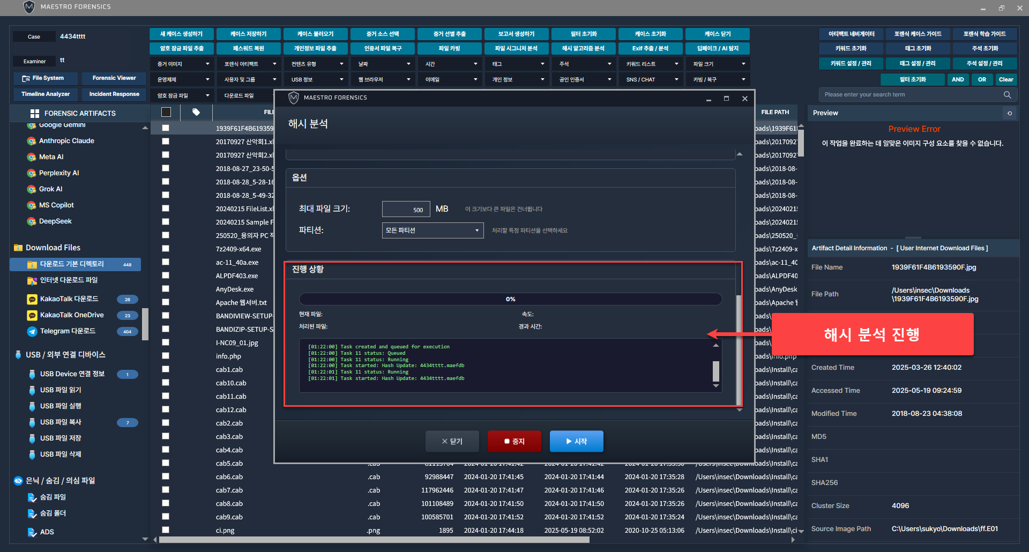This screenshot has width=1029, height=552.
Task: Click the red 중지 stop button
Action: click(514, 441)
